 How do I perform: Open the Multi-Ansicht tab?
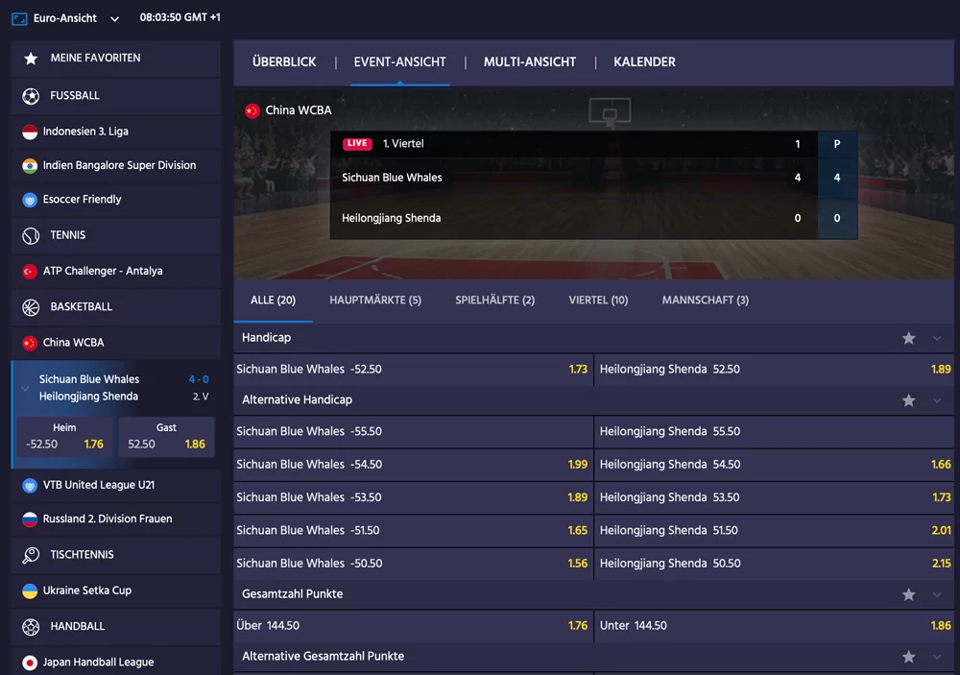(530, 61)
